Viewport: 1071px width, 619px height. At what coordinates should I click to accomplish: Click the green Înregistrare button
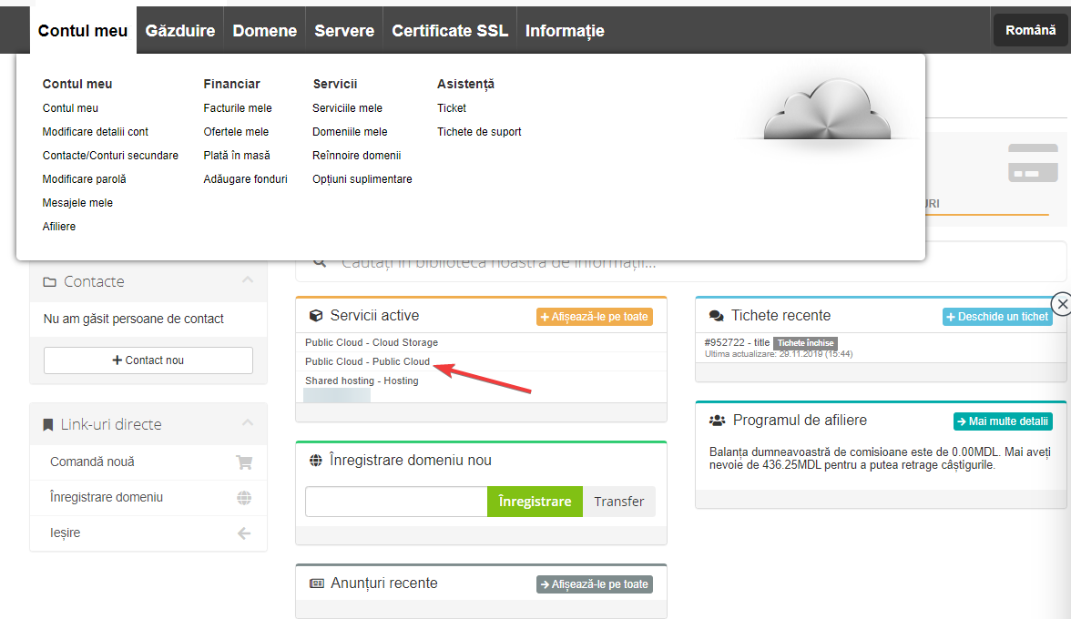535,502
